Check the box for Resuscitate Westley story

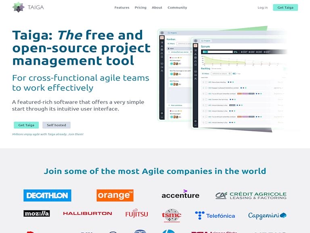[x=206, y=82]
